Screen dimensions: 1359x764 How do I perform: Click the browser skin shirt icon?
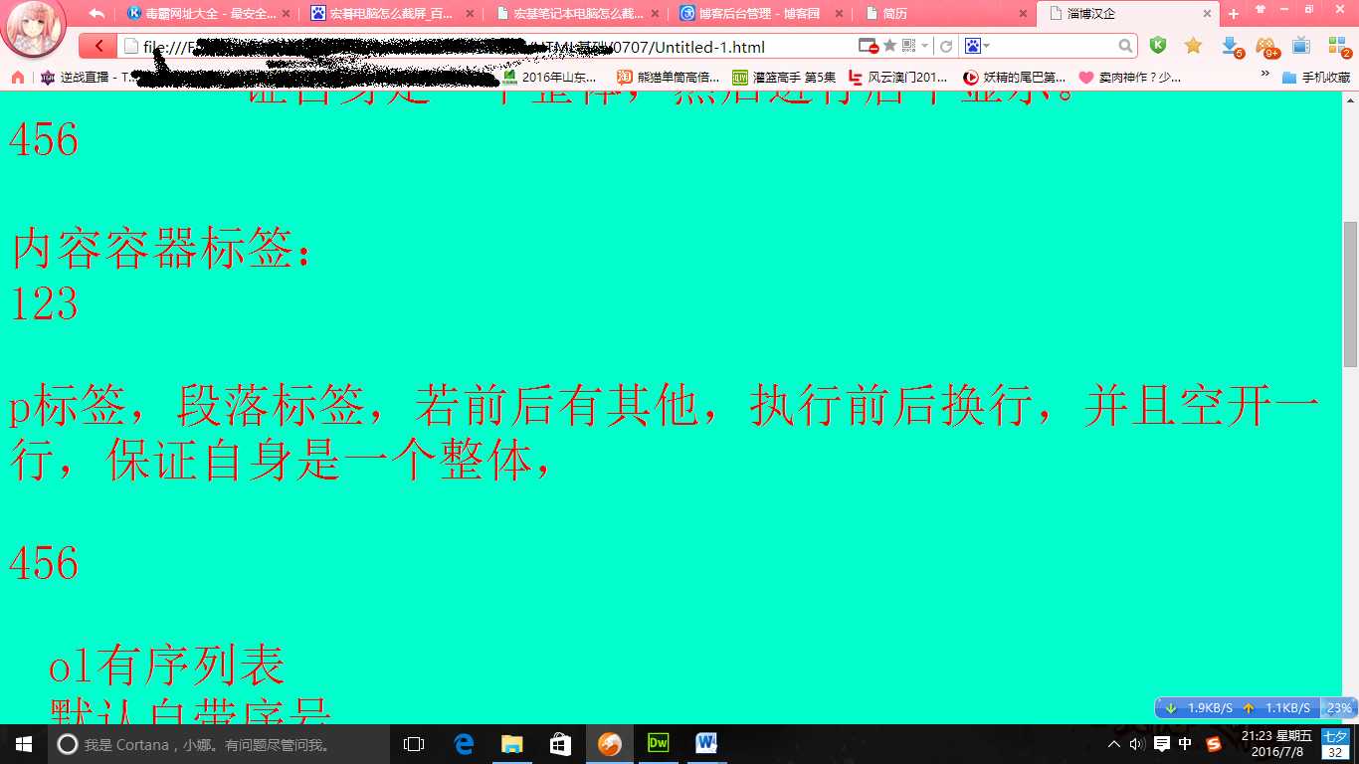[x=1260, y=9]
